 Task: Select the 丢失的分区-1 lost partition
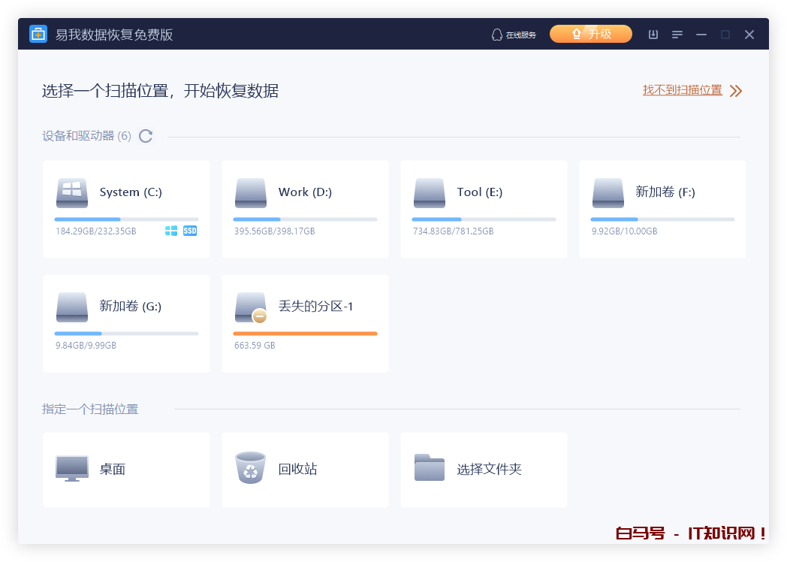pyautogui.click(x=305, y=323)
